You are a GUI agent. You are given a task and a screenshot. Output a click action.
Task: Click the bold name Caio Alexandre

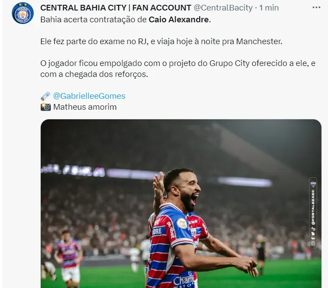click(178, 20)
